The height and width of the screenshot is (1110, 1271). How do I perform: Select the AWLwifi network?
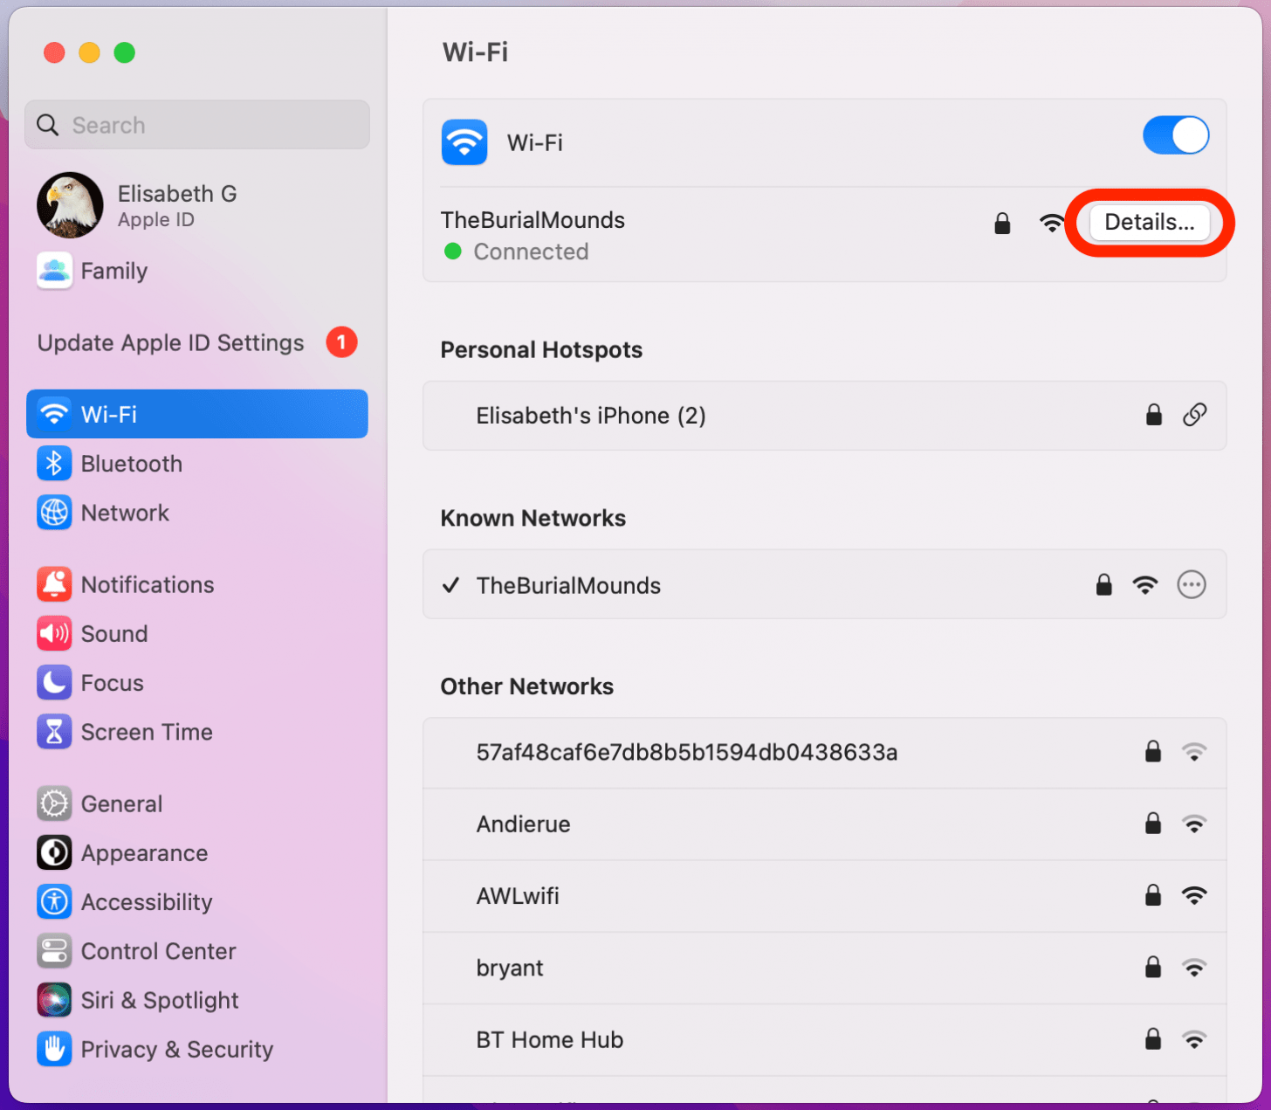pyautogui.click(x=824, y=896)
